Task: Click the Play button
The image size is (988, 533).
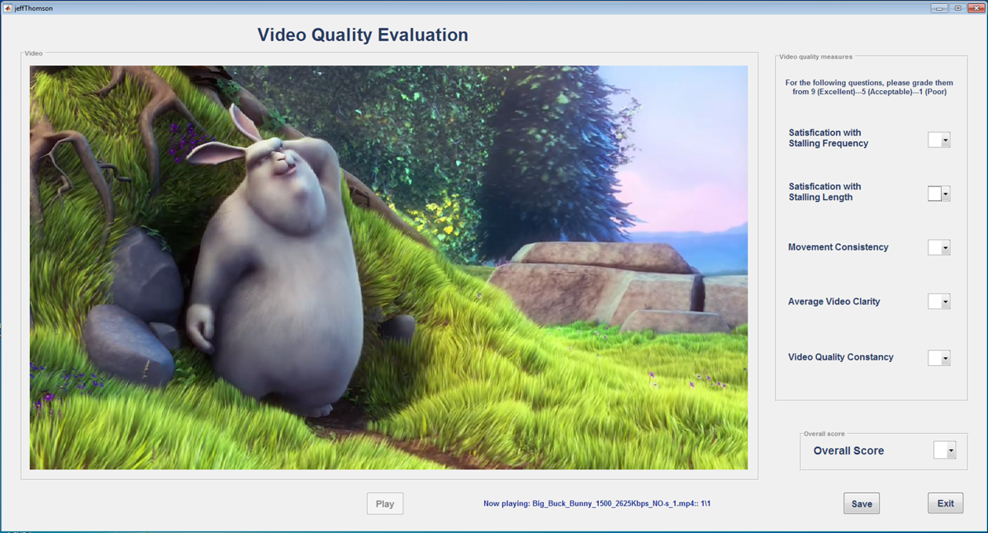Action: pyautogui.click(x=385, y=503)
